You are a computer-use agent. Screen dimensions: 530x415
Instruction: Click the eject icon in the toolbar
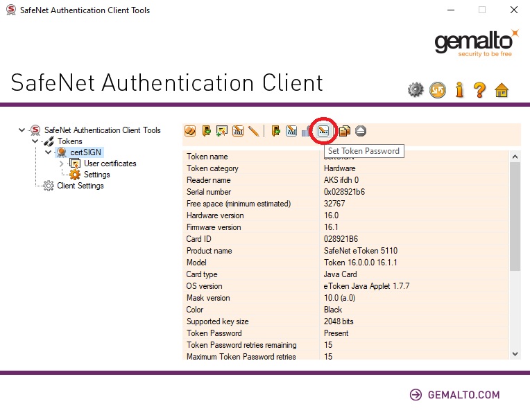click(x=360, y=130)
